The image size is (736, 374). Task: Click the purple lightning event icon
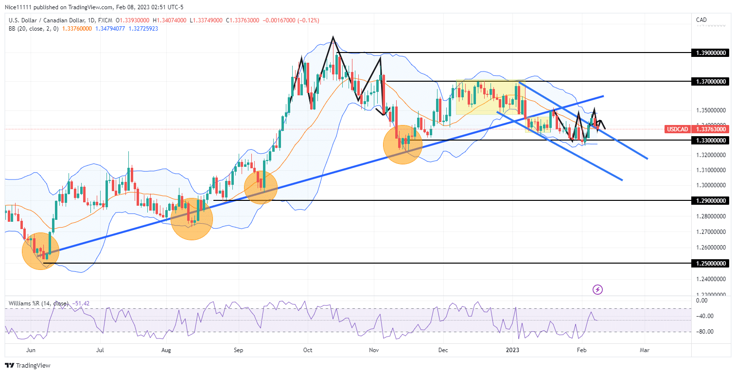point(598,290)
